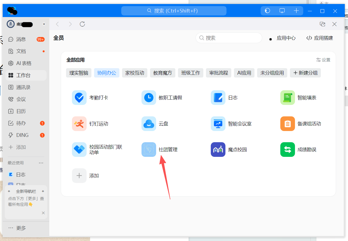Launch the 钉钉运动 running icon
Image resolution: width=348 pixels, height=241 pixels.
79,124
